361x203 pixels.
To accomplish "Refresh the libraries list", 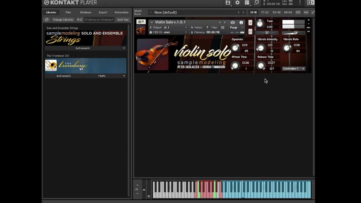I will (x=47, y=20).
